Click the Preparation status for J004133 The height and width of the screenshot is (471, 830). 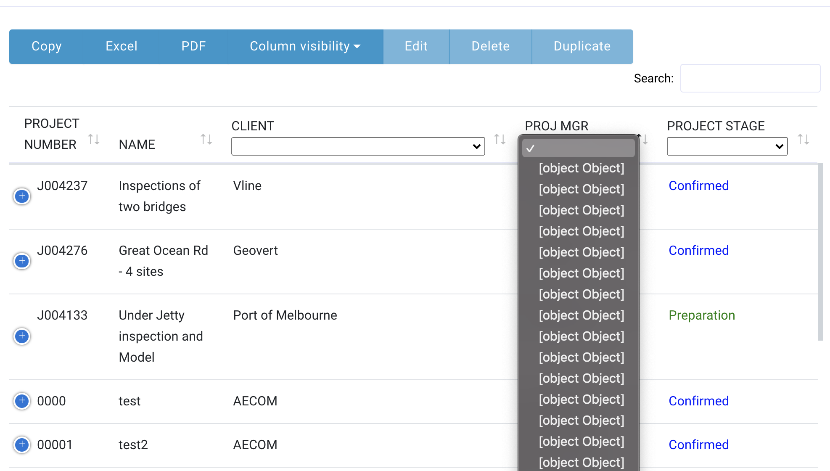[x=701, y=315]
